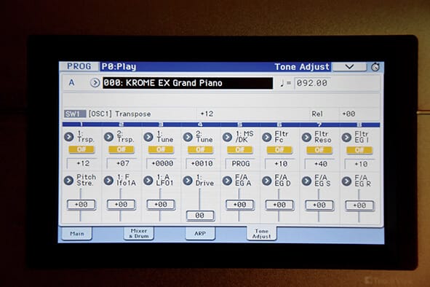Toggle the 1: MS/DK switch Off button
This screenshot has height=287, width=430.
240,150
